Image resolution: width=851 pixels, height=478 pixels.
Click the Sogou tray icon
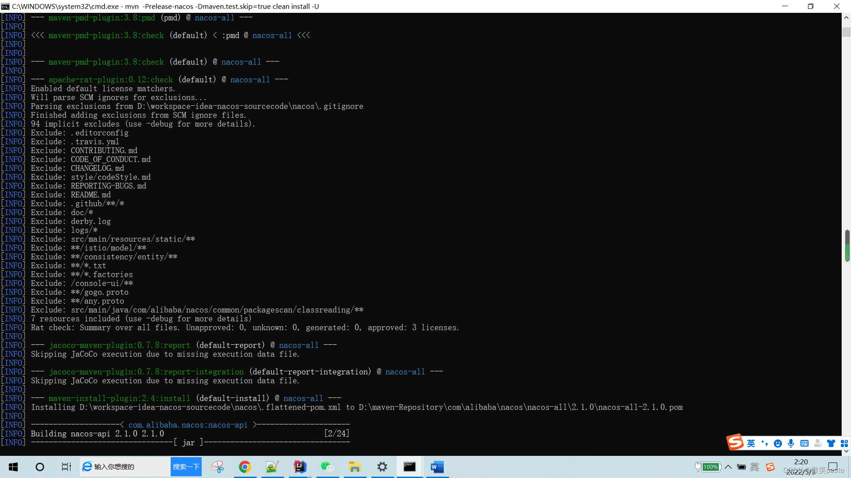[x=770, y=467]
